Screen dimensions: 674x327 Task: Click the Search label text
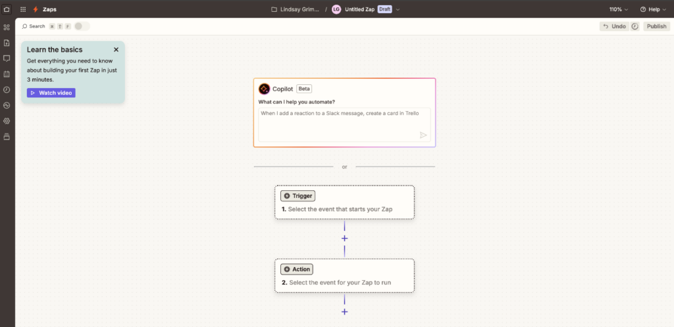click(37, 26)
